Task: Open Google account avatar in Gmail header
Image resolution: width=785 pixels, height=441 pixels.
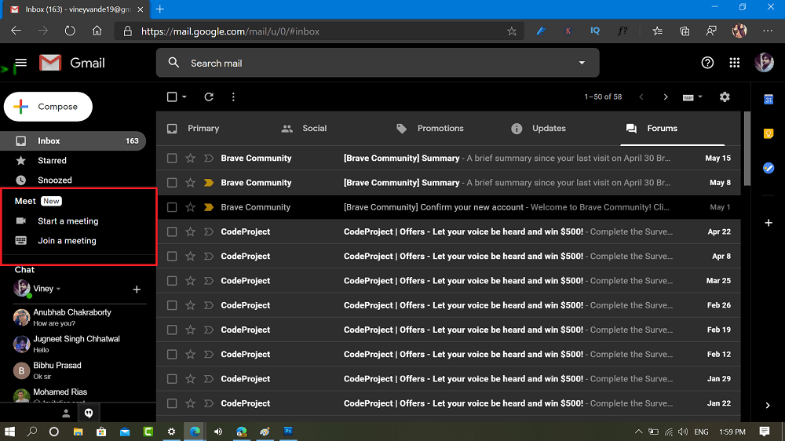Action: [x=764, y=63]
